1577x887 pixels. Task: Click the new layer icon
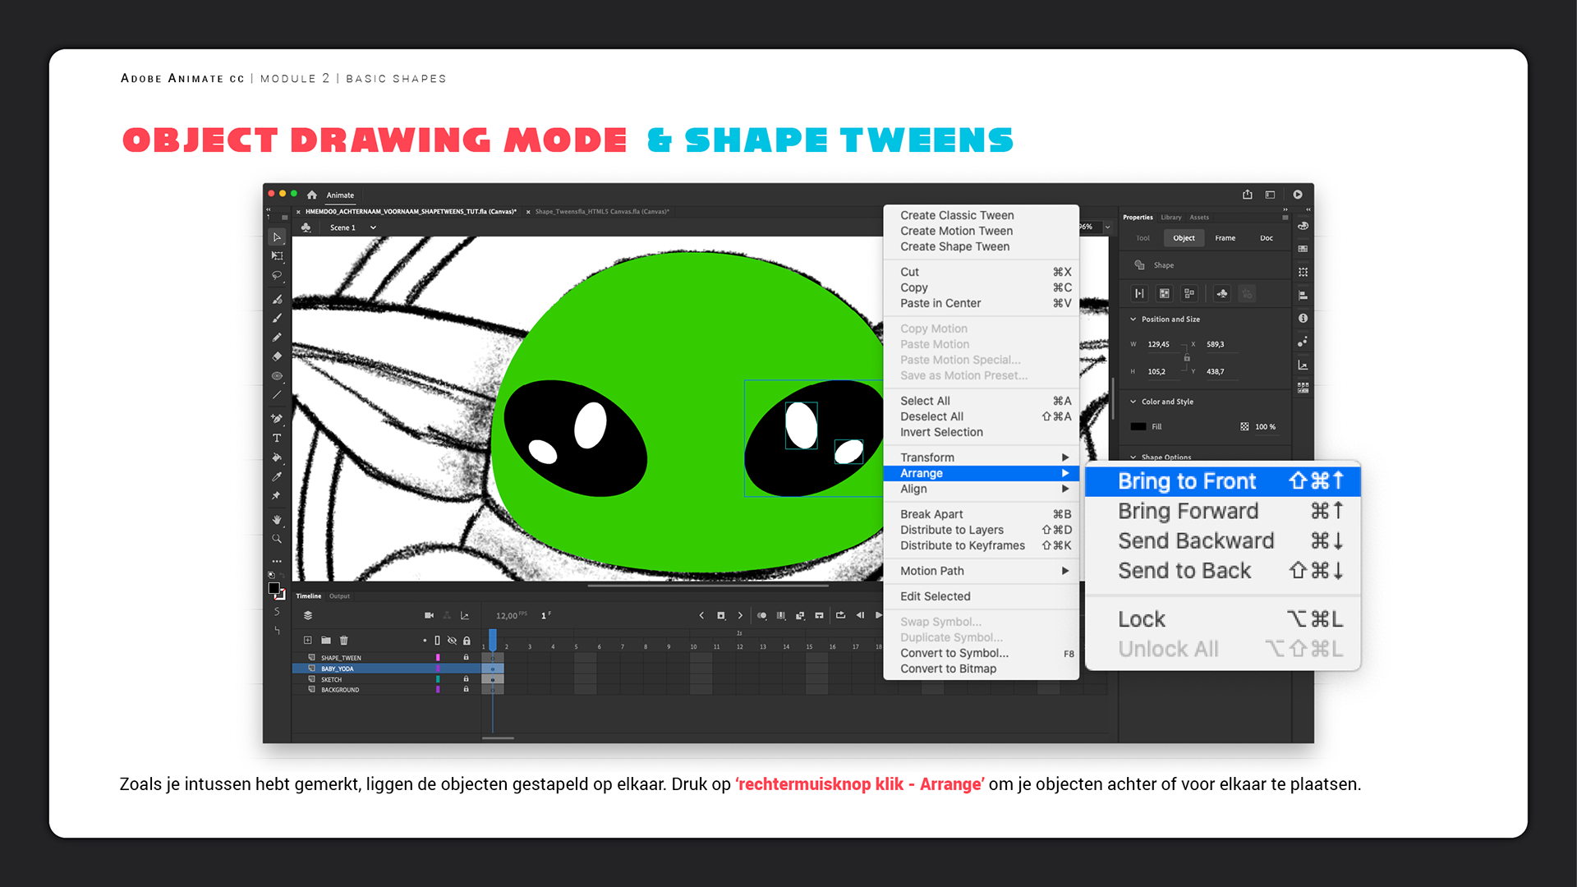coord(307,640)
